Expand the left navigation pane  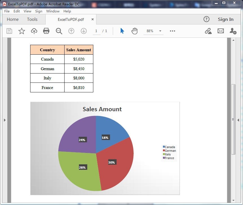(x=5, y=120)
